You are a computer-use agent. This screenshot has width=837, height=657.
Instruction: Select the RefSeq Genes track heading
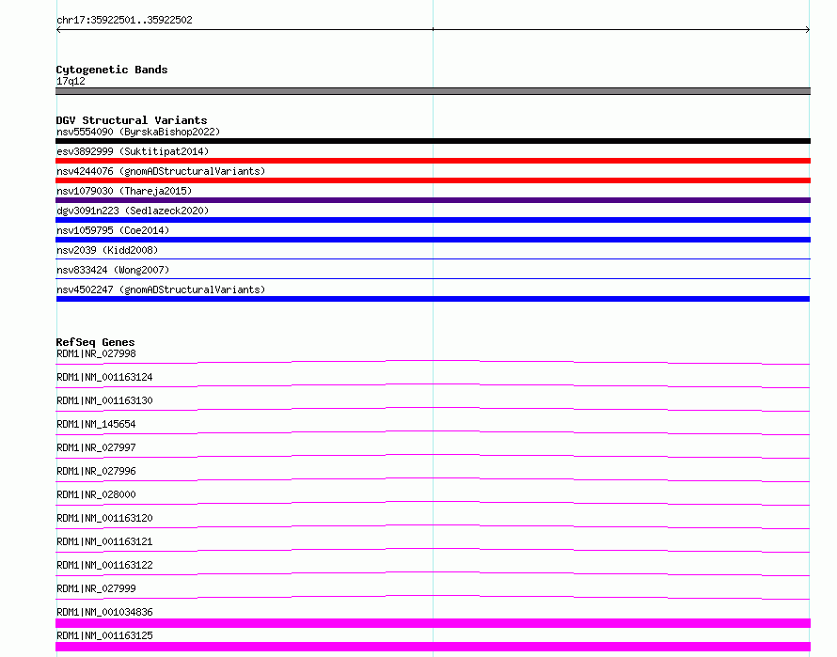[95, 342]
